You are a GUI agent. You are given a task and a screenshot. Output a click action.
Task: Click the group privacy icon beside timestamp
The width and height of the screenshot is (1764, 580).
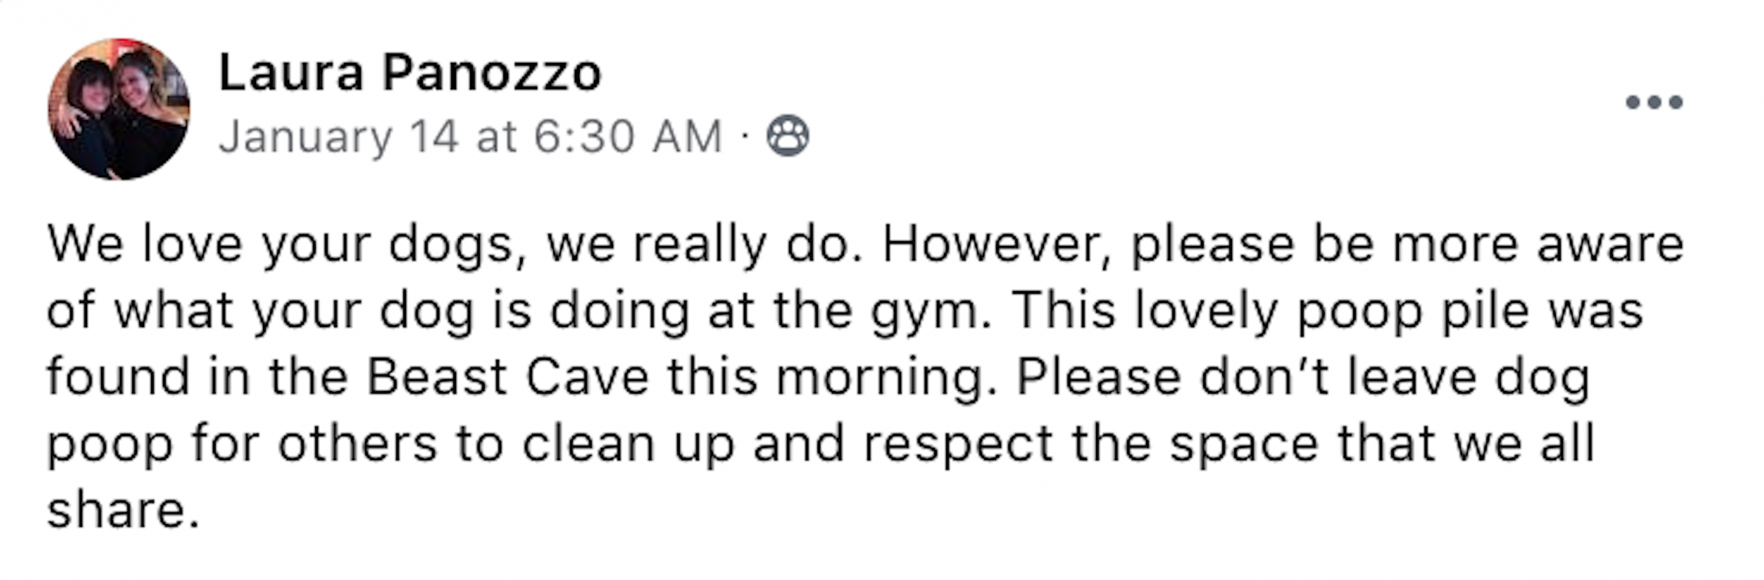tap(787, 136)
